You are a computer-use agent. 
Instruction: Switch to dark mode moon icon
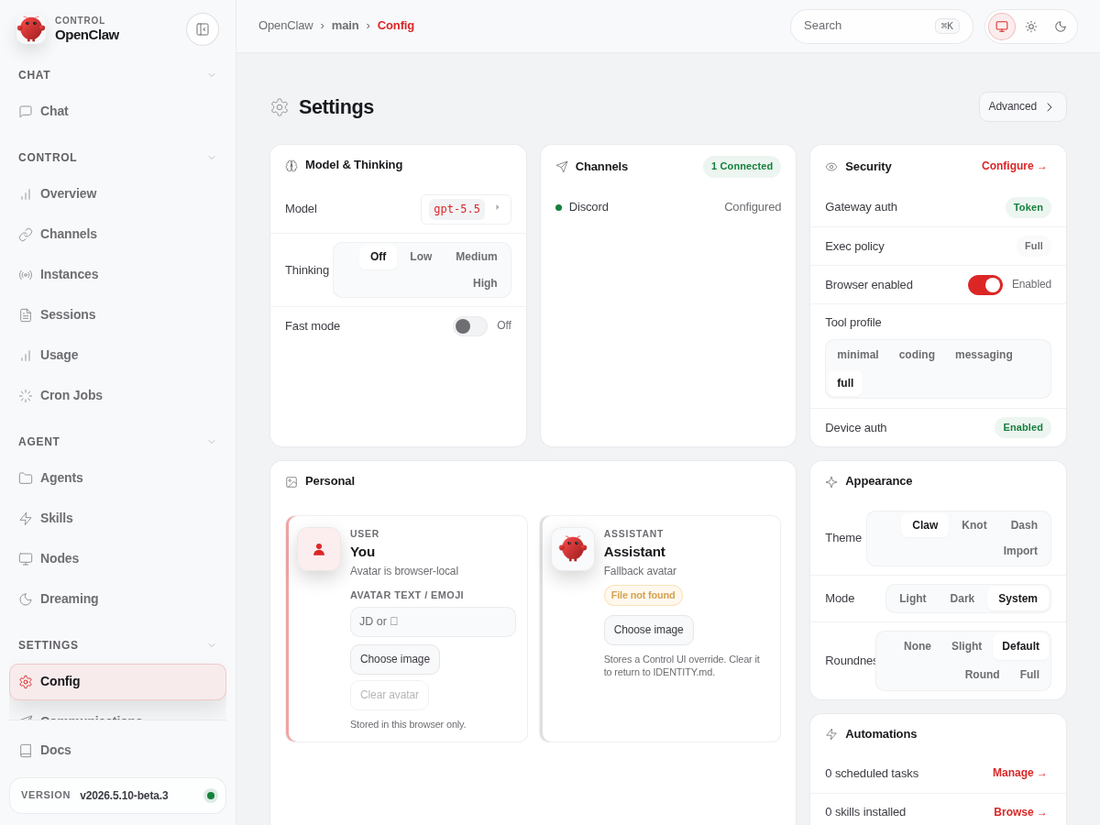[1061, 27]
